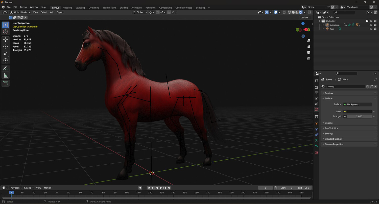Activate the Annotate pencil tool

(5, 68)
